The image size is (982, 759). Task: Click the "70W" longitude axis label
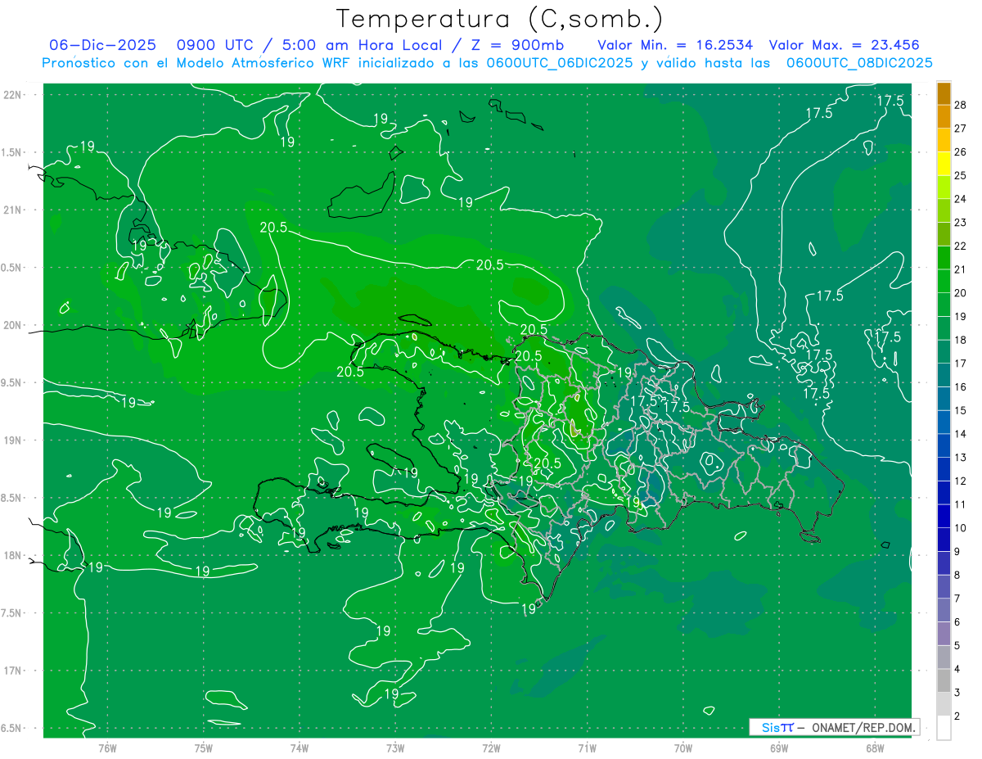[x=683, y=748]
